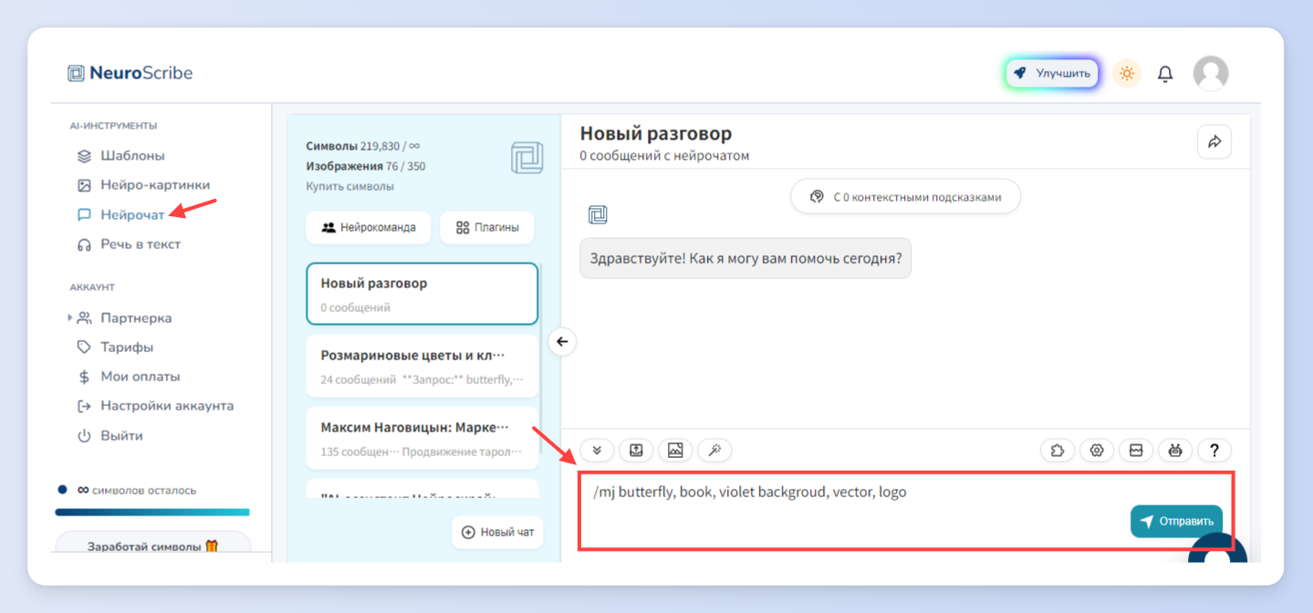
Task: Open Тарифы in the sidebar
Action: coord(115,348)
